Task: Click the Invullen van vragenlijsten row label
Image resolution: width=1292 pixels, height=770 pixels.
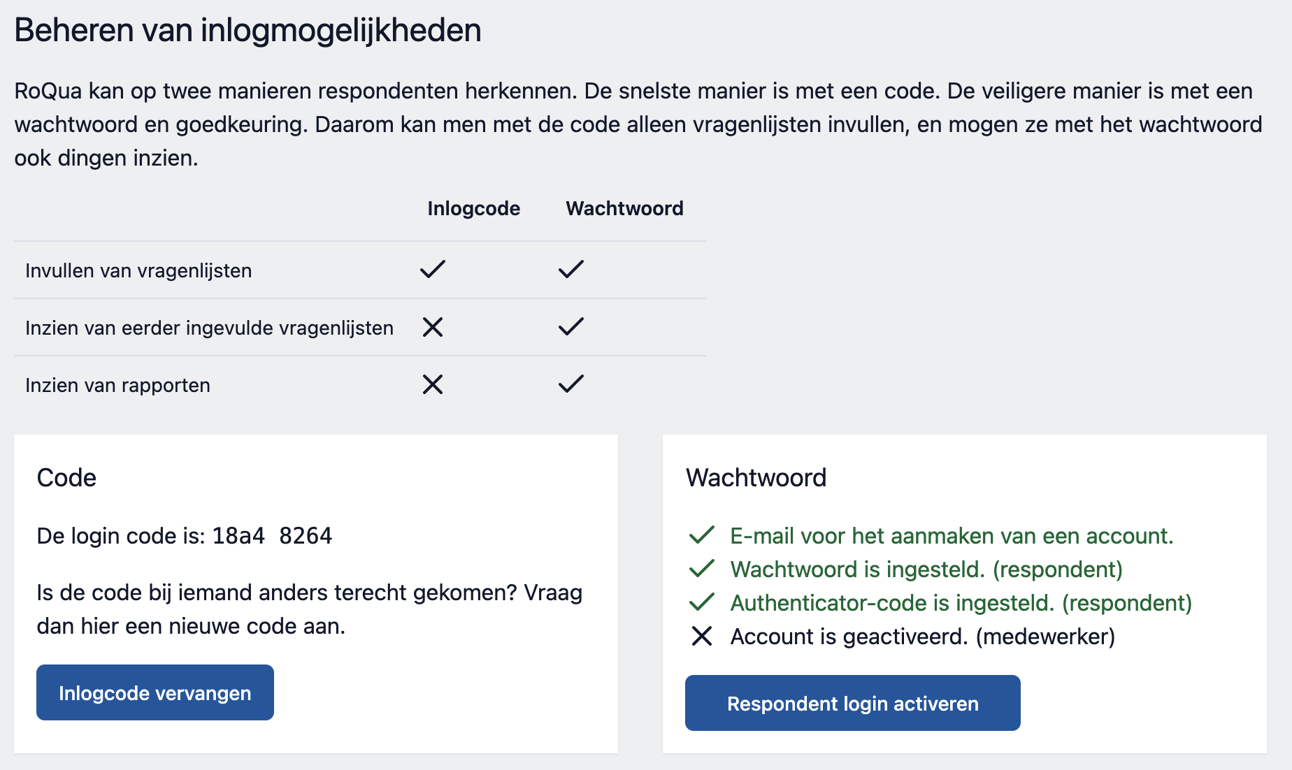Action: pos(138,270)
